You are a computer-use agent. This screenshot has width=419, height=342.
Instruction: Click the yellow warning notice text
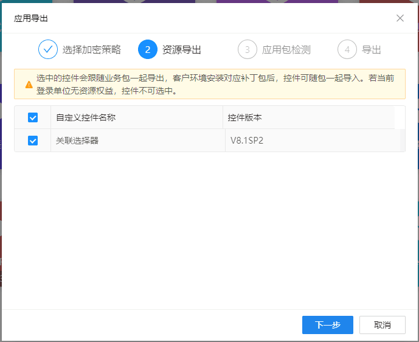click(215, 85)
